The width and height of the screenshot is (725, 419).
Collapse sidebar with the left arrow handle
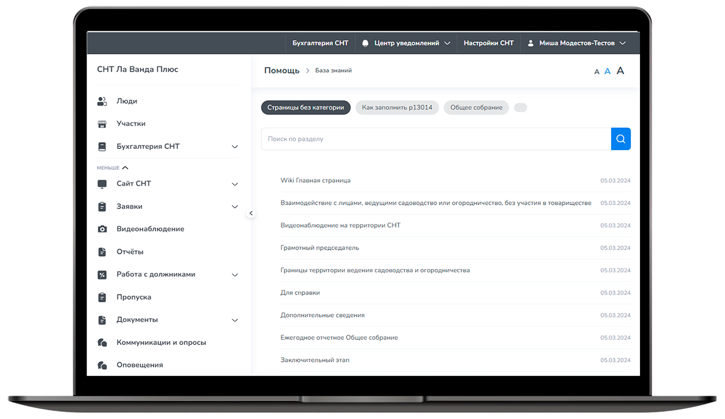(x=251, y=213)
